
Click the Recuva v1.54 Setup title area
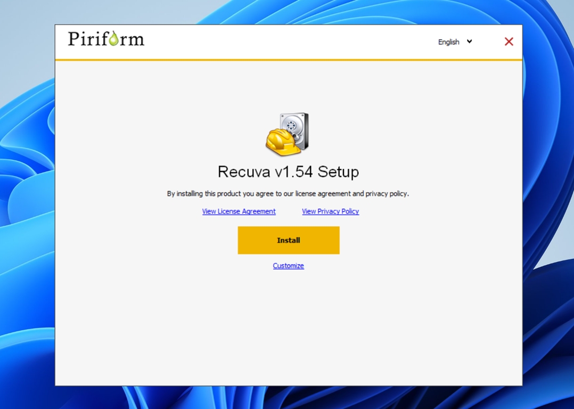288,172
